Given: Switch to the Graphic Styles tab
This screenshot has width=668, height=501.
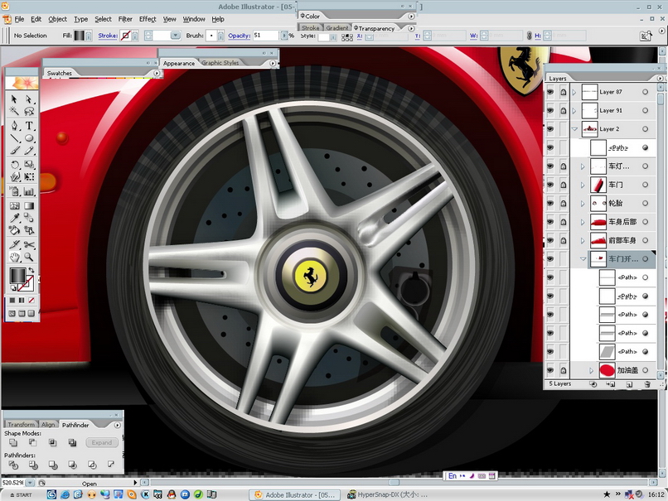Looking at the screenshot, I should (x=220, y=63).
